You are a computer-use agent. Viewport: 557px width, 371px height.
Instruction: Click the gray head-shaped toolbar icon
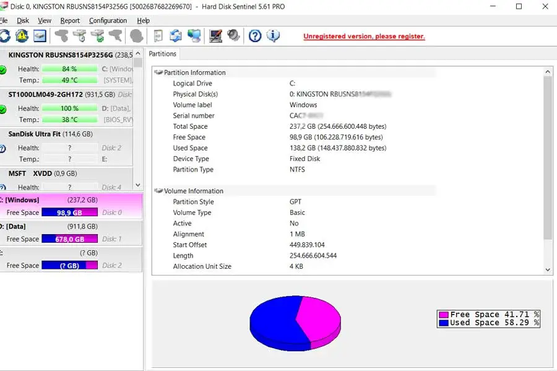(x=136, y=35)
